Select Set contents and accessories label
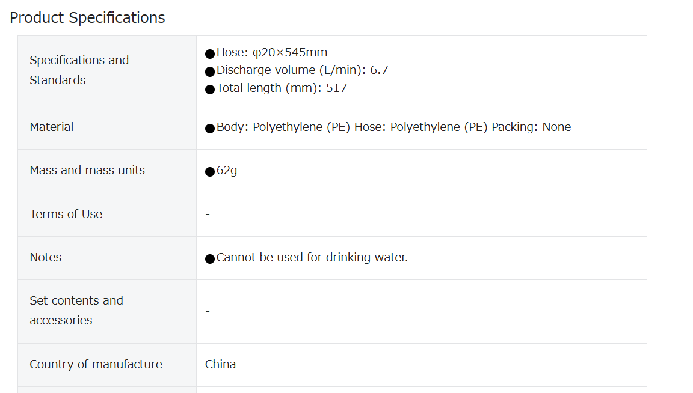 click(x=76, y=311)
